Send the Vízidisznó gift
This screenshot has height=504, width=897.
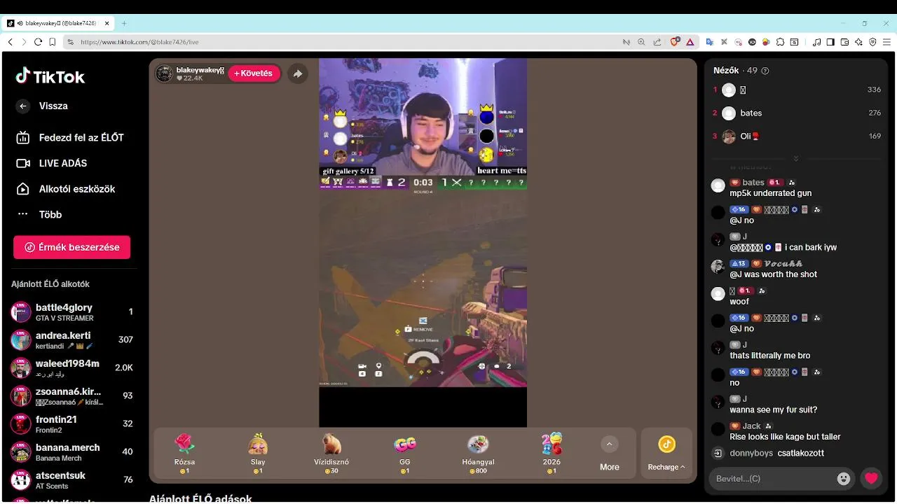point(331,453)
